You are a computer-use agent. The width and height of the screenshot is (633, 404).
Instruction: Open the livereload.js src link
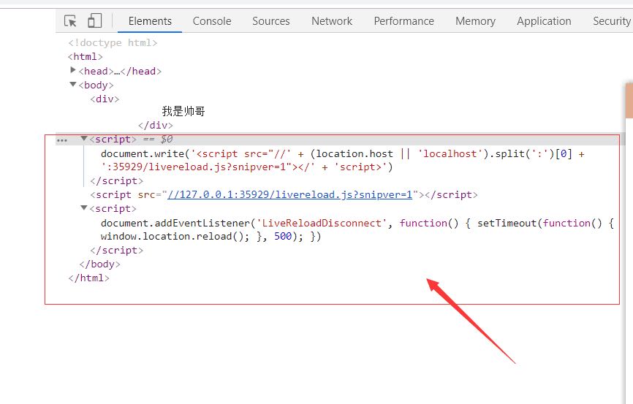click(290, 195)
